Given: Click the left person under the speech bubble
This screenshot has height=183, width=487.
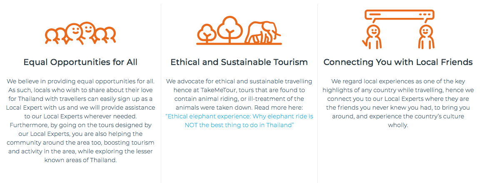Looking at the screenshot, I should 372,36.
